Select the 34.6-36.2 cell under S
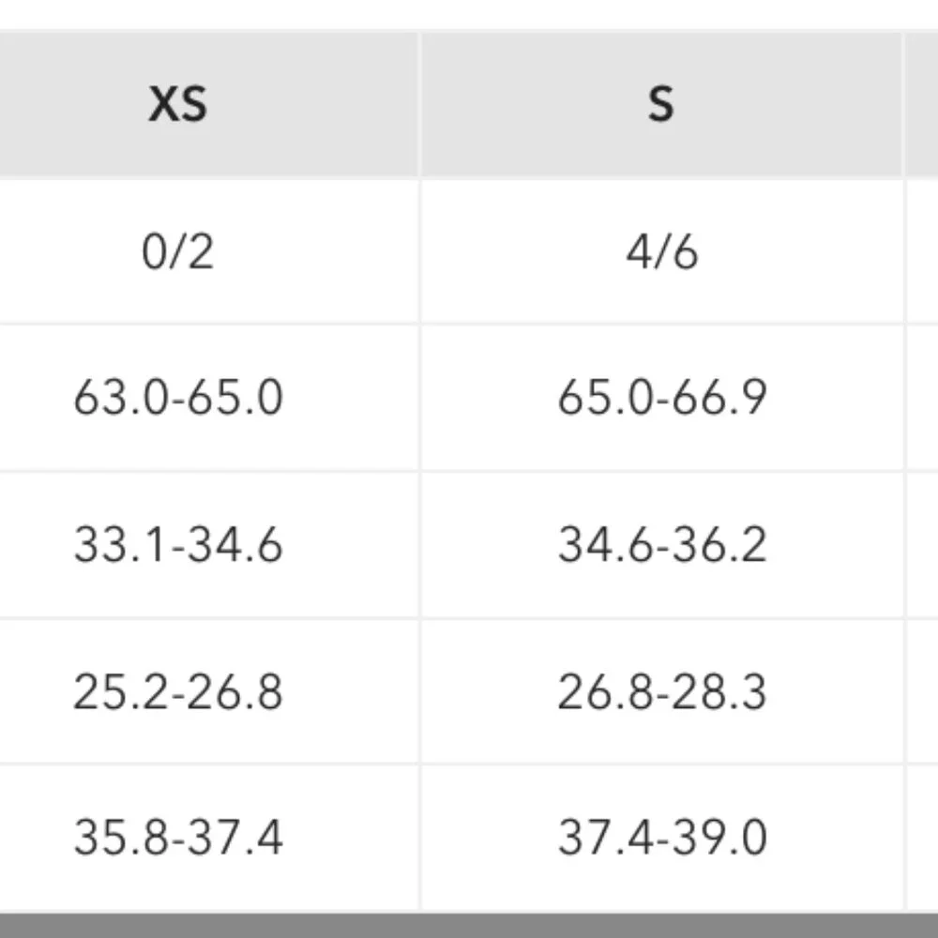The height and width of the screenshot is (938, 938). [661, 545]
